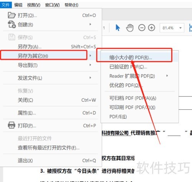The image size is (192, 182).
Task: Expand the 发送文件(L) submenu arrow
Action: pos(90,78)
